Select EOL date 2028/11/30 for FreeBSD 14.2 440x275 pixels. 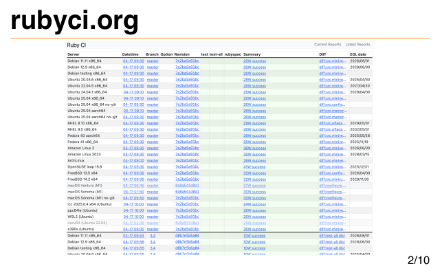click(360, 179)
